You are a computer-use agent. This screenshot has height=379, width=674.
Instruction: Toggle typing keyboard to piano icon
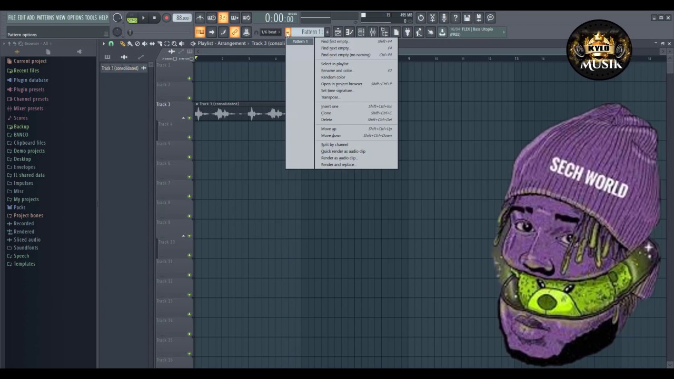click(x=200, y=32)
